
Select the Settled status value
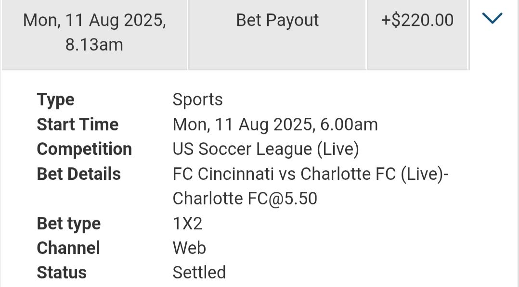[199, 273]
